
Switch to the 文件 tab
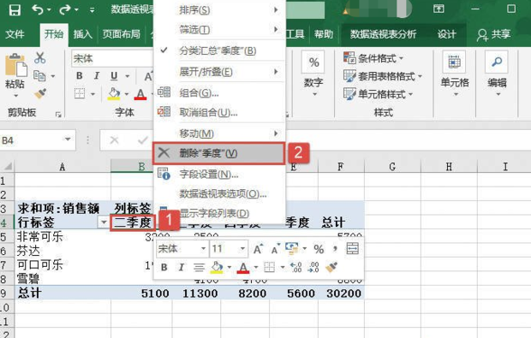(15, 34)
